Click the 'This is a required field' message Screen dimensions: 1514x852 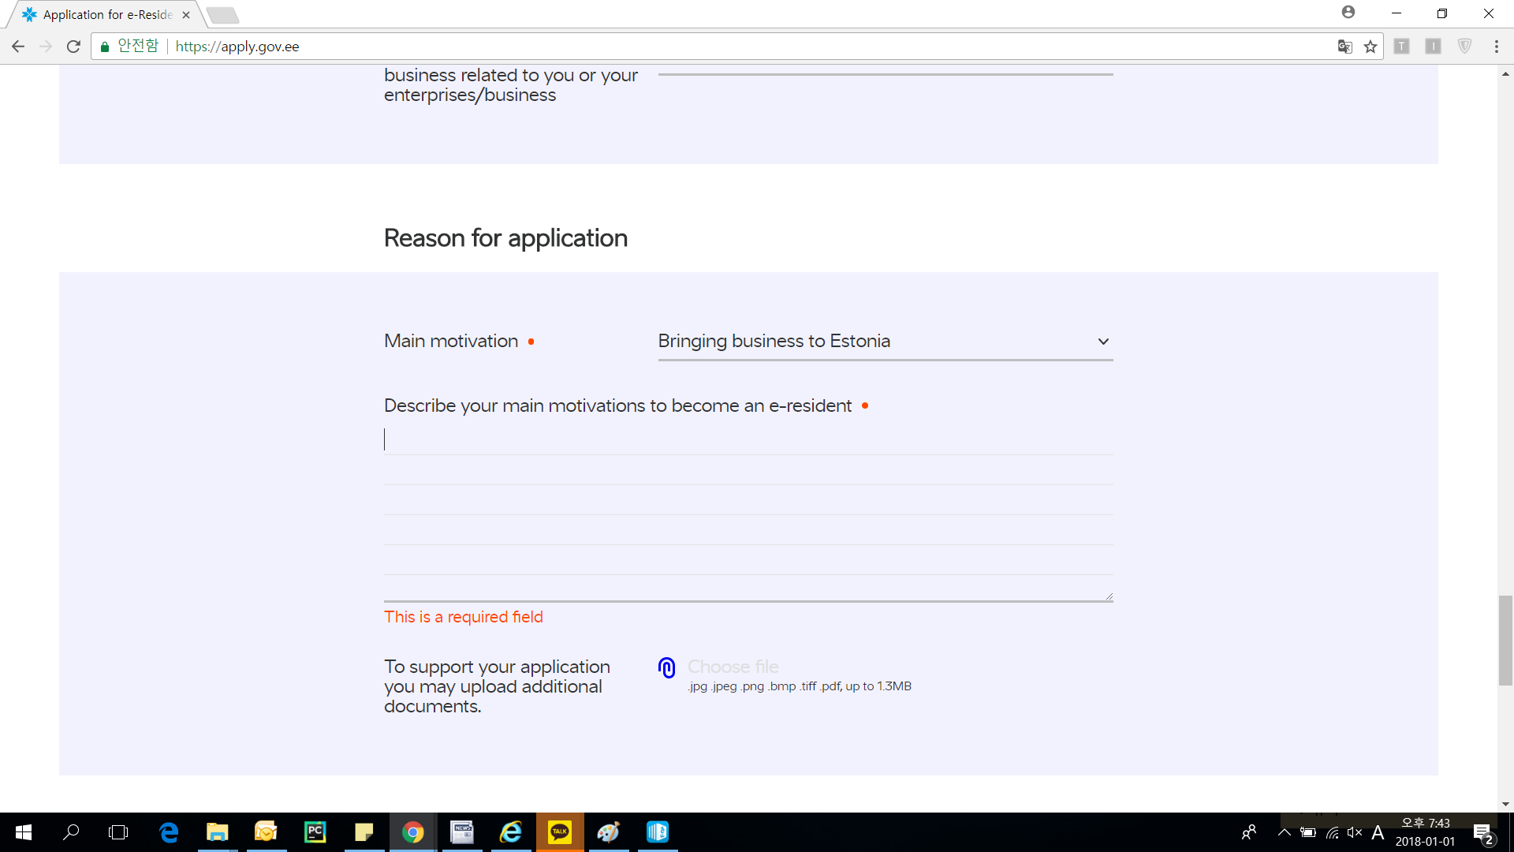point(464,617)
